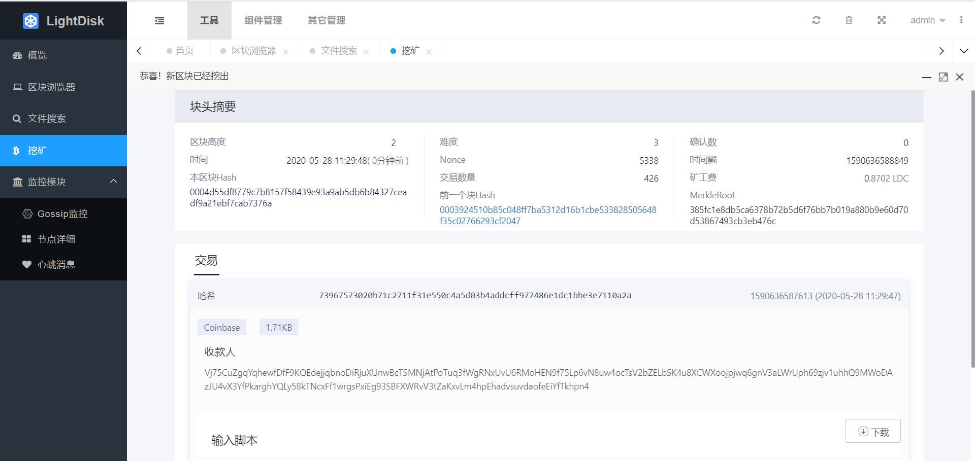Open 区块浏览器 in the sidebar
The image size is (975, 461).
coord(63,87)
